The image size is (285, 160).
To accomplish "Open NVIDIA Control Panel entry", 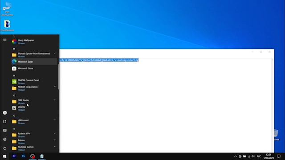I will point(34,82).
